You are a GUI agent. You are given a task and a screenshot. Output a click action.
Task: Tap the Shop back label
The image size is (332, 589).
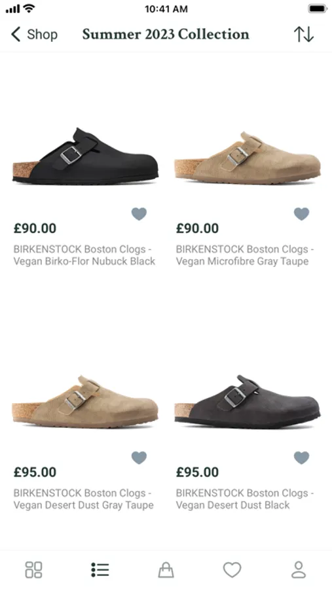[42, 35]
